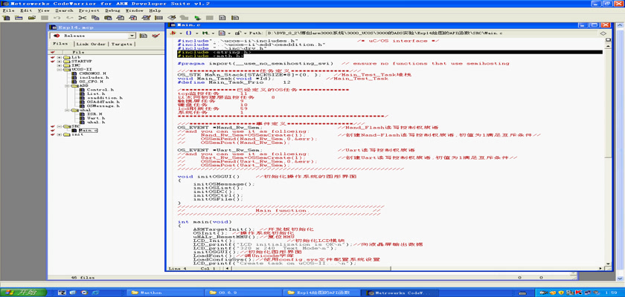
Task: Select CHRONOS.H file
Action: (92, 74)
